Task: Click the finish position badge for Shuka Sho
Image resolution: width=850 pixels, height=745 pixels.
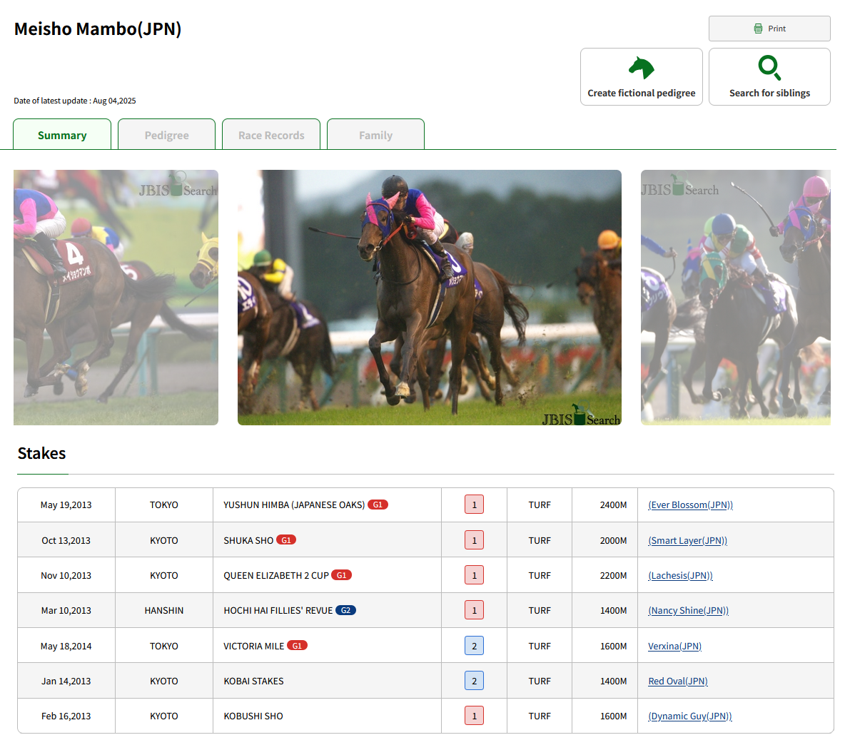Action: 475,540
